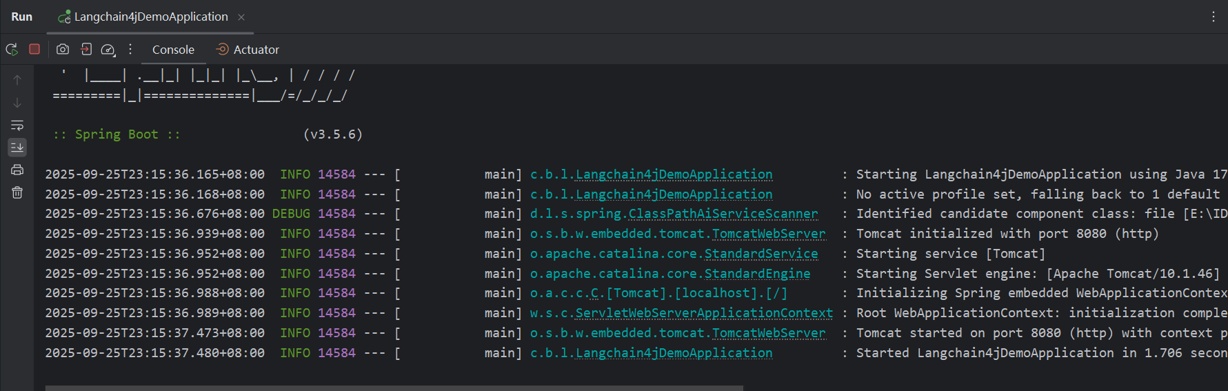This screenshot has height=391, width=1228.
Task: Open the StandardService class link
Action: [761, 254]
